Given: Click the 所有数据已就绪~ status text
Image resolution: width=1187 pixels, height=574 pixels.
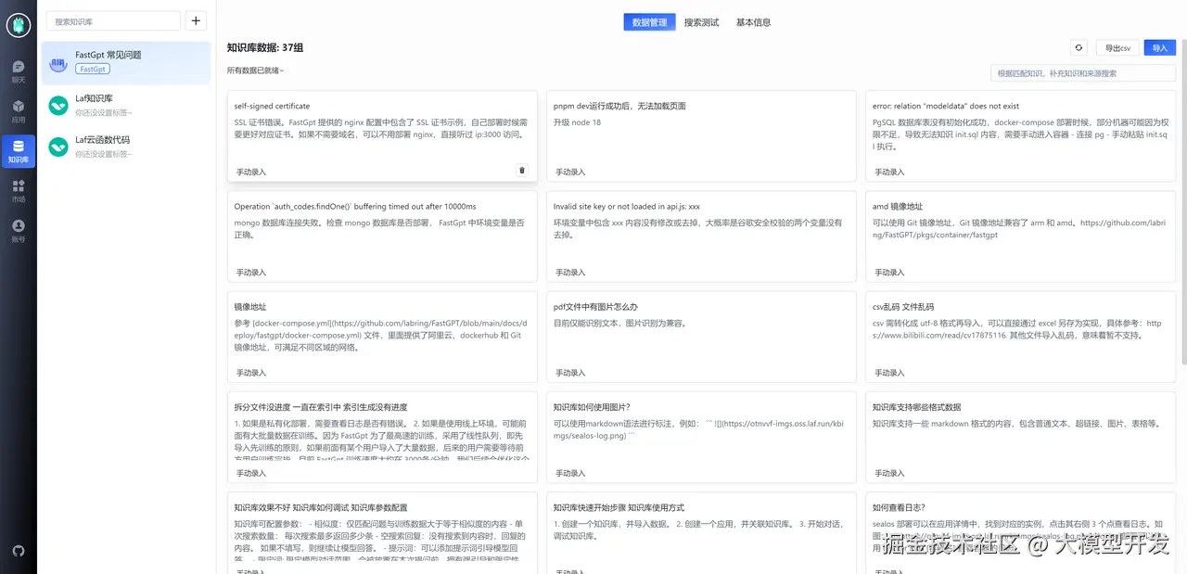Looking at the screenshot, I should [x=256, y=70].
